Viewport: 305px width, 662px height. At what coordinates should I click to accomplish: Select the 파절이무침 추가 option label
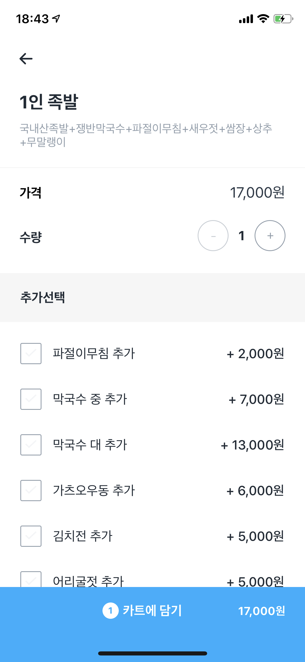click(94, 354)
